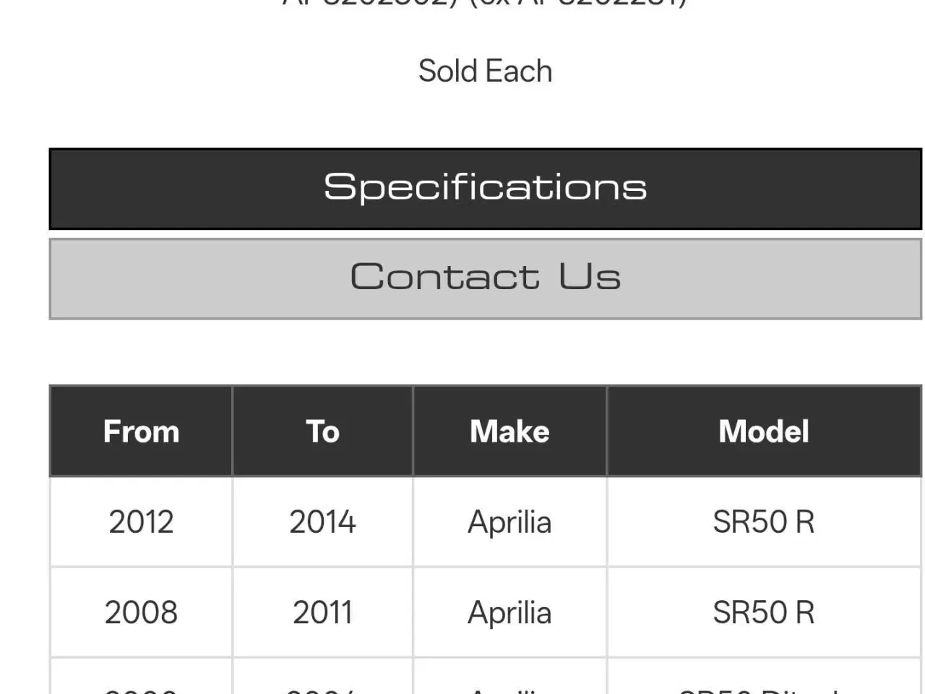Image resolution: width=925 pixels, height=694 pixels.
Task: Click Aprilia in the first data row
Action: point(510,522)
